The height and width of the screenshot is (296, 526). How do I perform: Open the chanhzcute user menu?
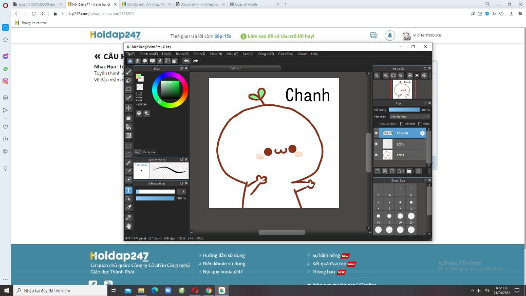(427, 35)
